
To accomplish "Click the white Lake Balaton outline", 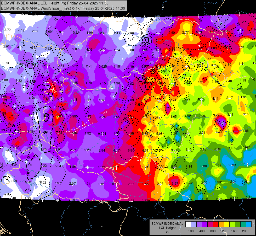I will (80, 126).
